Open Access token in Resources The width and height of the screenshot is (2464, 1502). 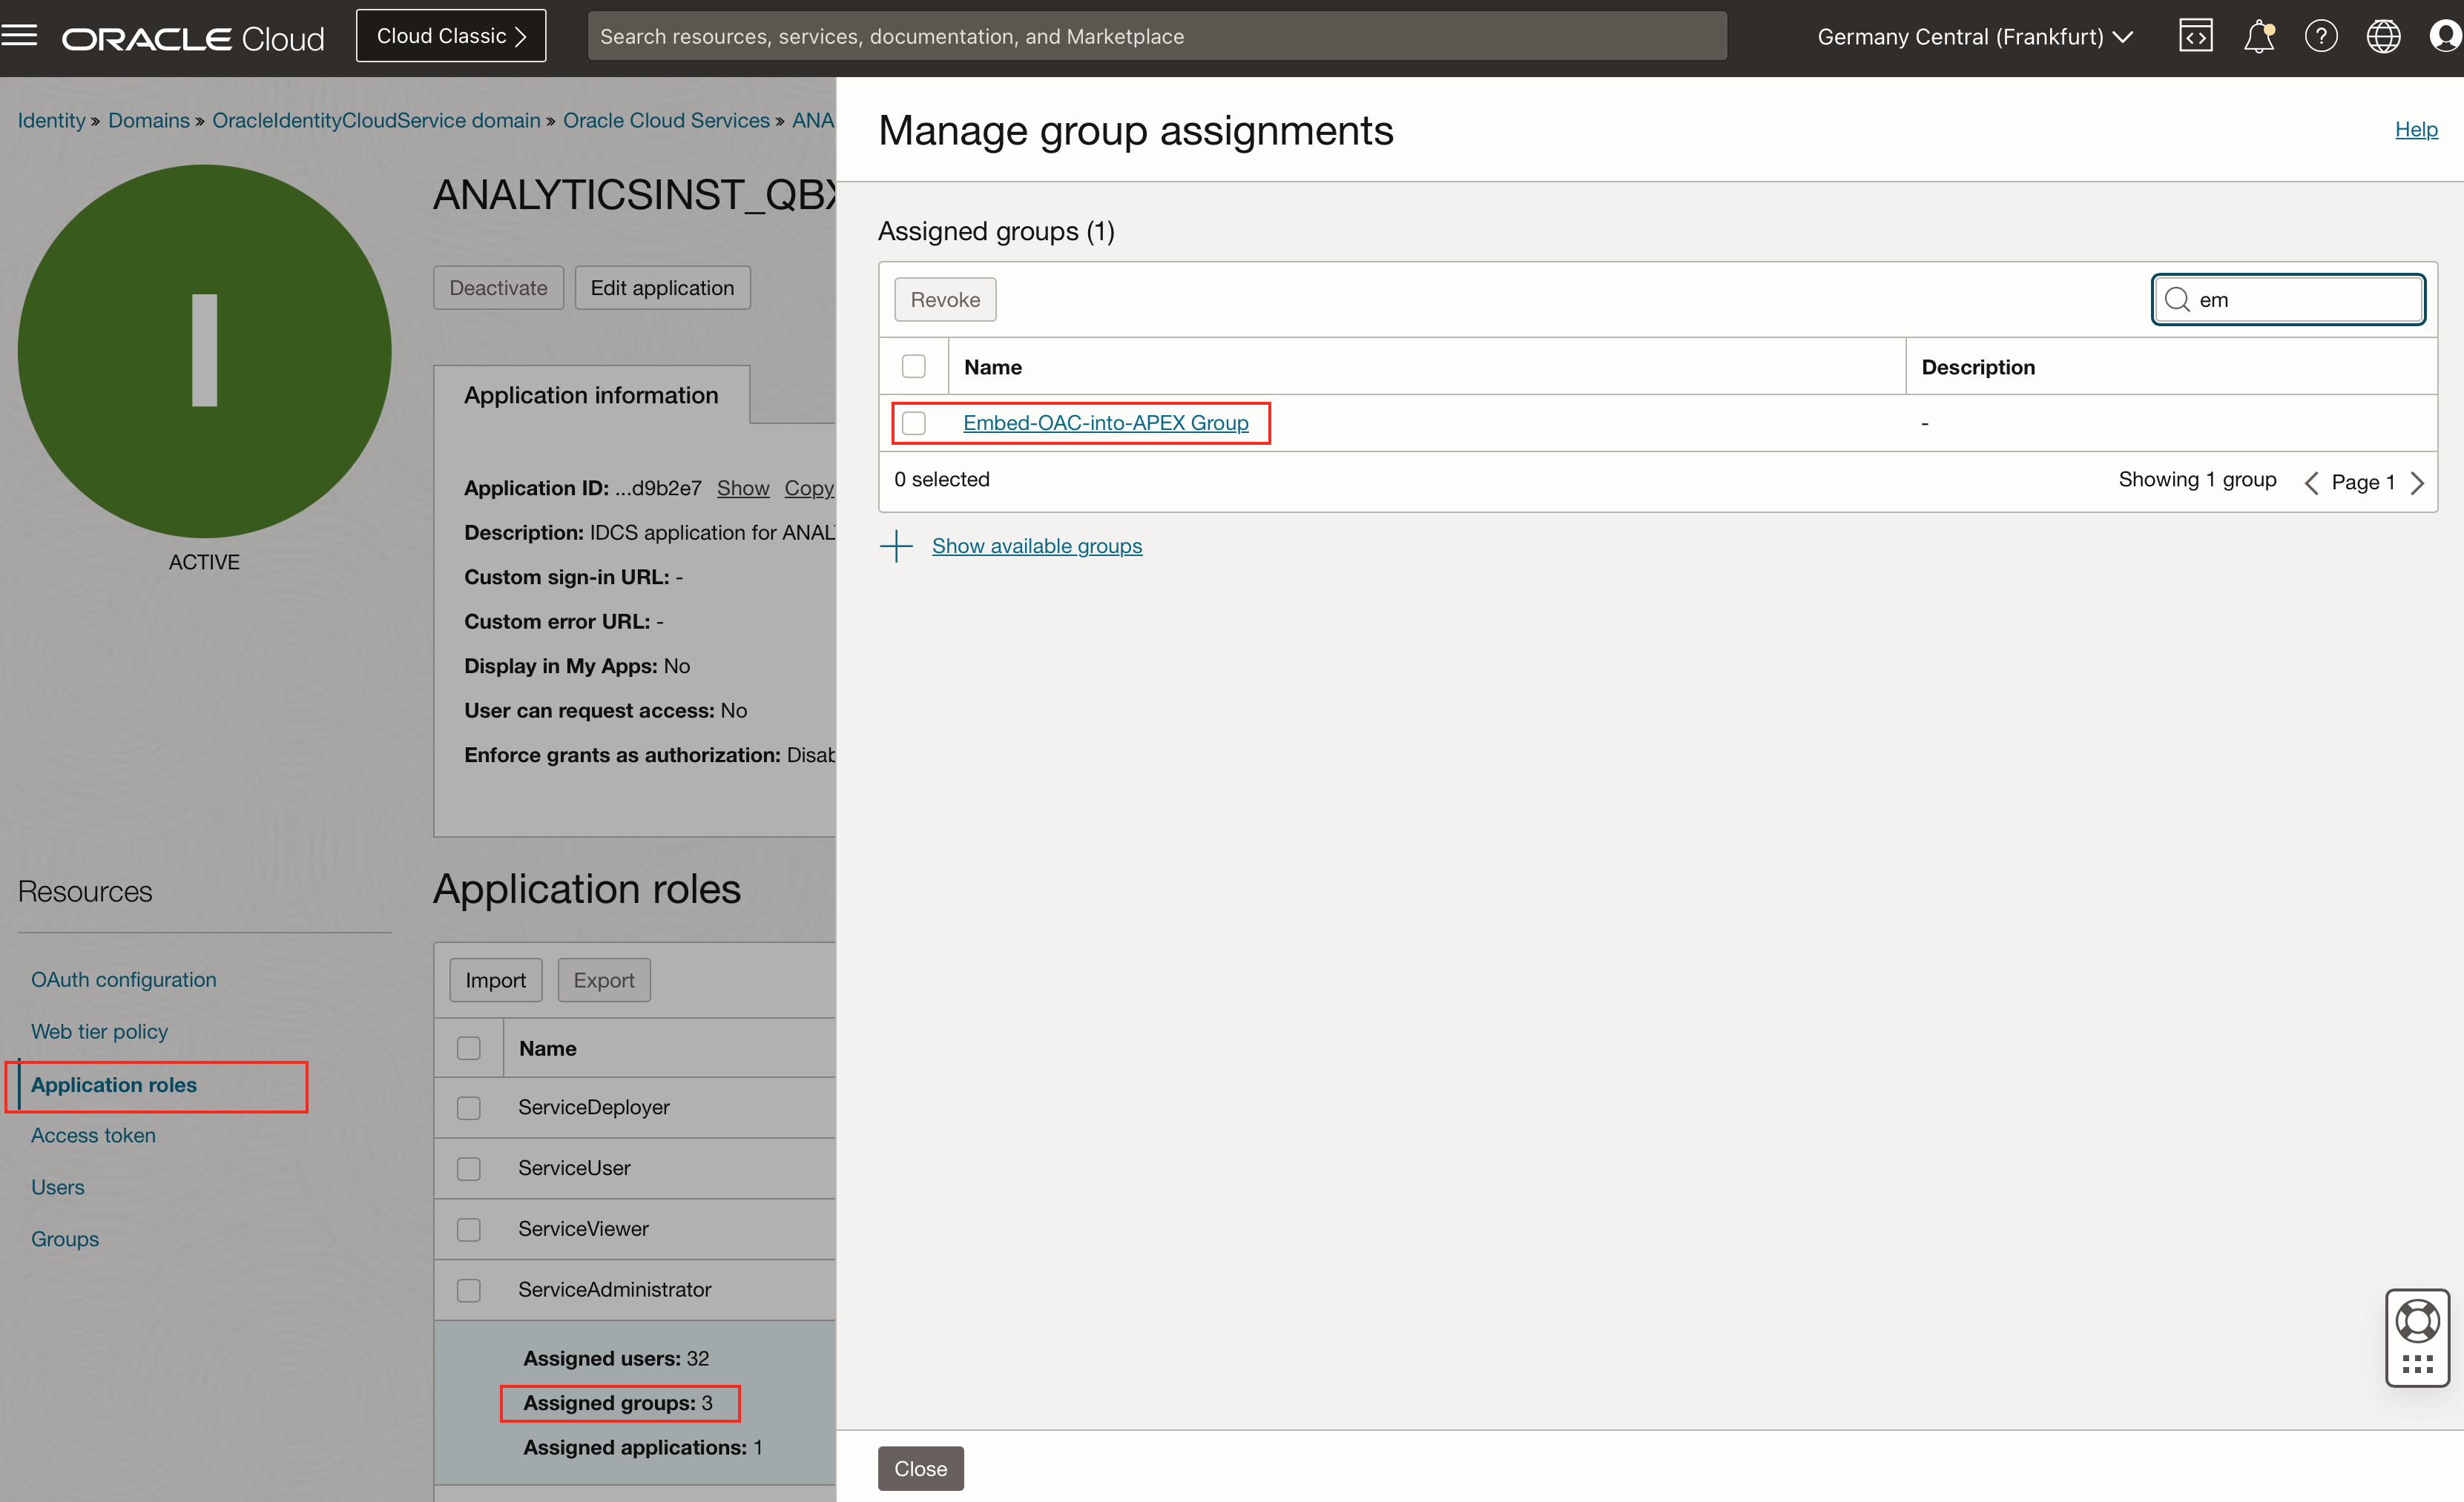(x=93, y=1135)
